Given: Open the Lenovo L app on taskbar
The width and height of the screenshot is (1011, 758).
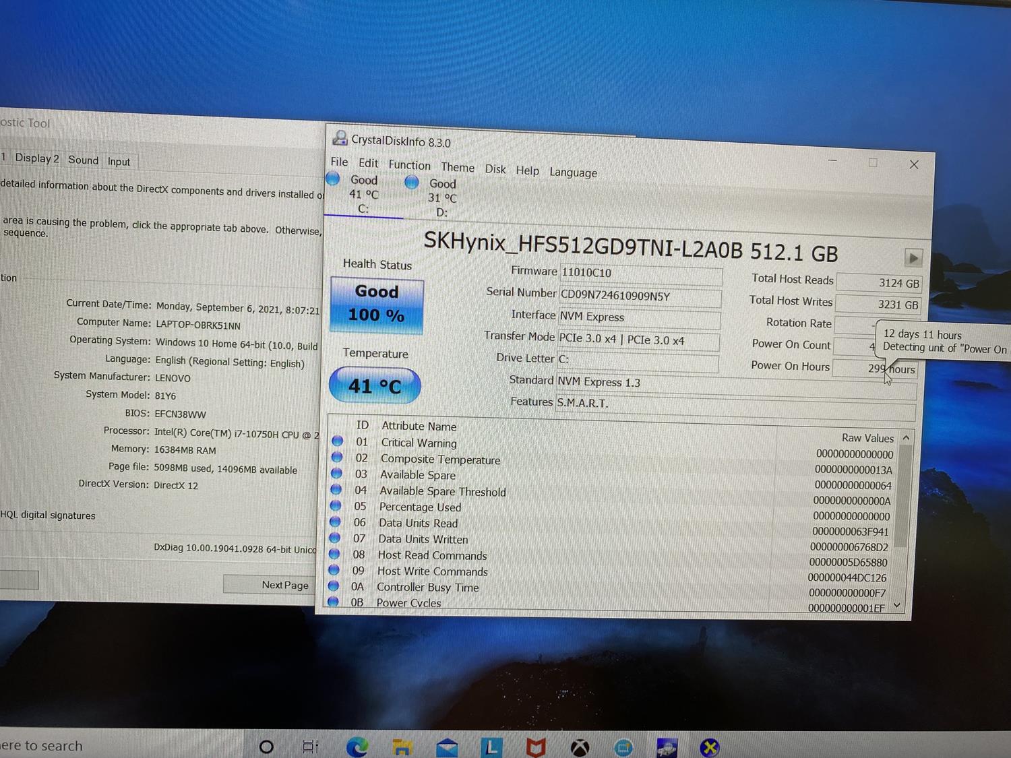Looking at the screenshot, I should coord(491,747).
